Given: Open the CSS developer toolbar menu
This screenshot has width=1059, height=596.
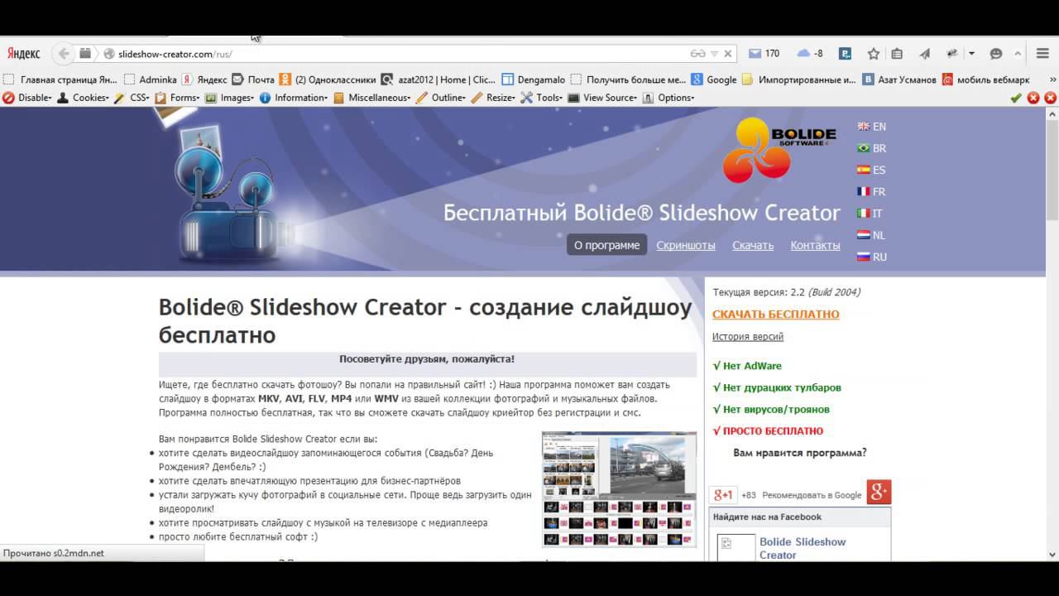Looking at the screenshot, I should [132, 98].
